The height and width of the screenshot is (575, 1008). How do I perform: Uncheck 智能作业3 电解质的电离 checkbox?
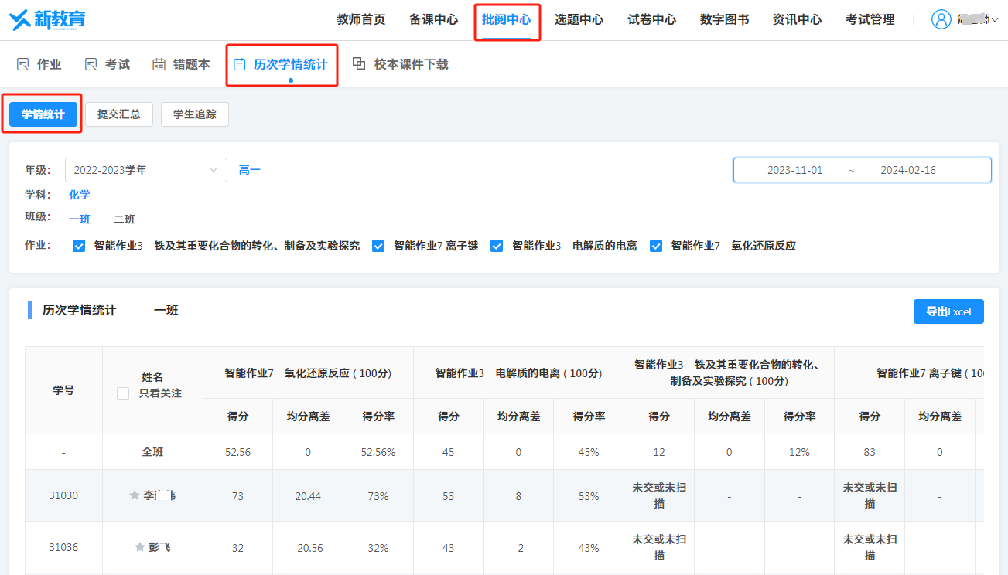[497, 246]
